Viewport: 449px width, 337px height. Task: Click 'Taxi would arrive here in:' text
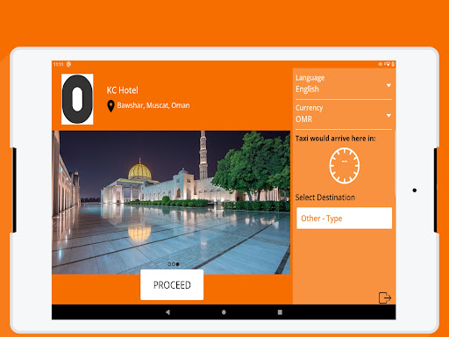[336, 139]
